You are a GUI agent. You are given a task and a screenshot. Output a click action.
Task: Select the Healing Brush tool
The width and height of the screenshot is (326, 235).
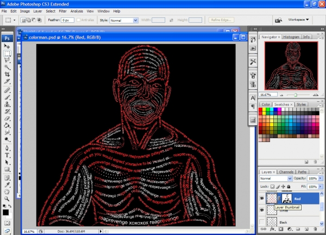coord(7,90)
